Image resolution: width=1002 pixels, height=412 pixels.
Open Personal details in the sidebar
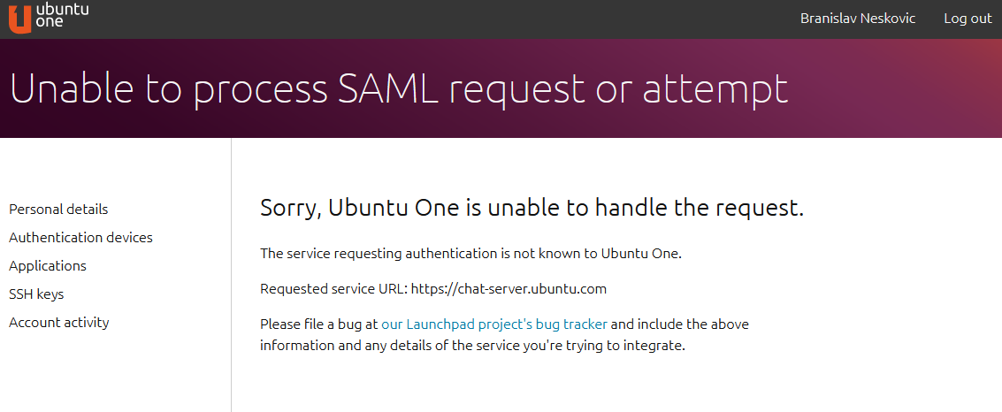[x=58, y=210]
